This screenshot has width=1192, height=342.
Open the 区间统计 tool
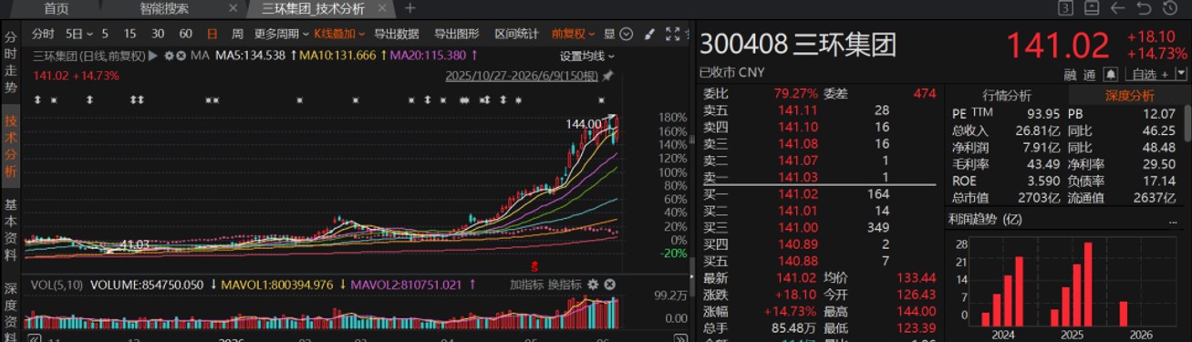tap(516, 34)
